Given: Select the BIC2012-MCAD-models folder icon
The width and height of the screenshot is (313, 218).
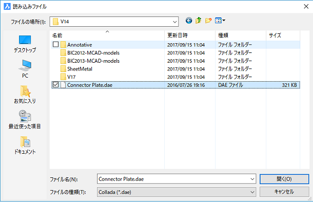Looking at the screenshot, I should [x=63, y=53].
